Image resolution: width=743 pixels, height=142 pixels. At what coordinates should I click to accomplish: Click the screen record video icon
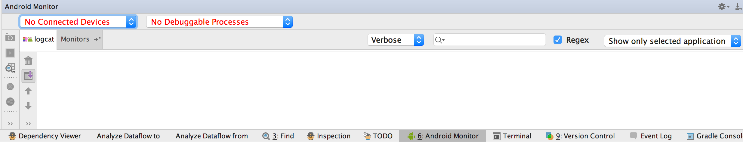tap(10, 53)
